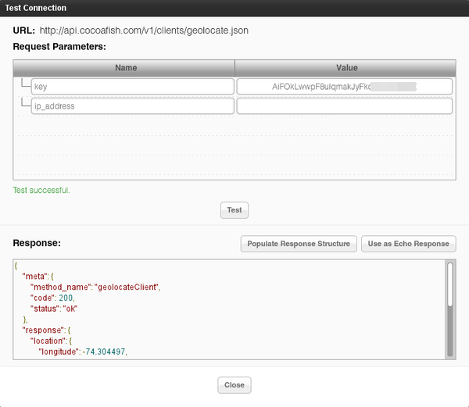Screen dimensions: 469x407
Task: Click the Value column header
Action: point(345,68)
